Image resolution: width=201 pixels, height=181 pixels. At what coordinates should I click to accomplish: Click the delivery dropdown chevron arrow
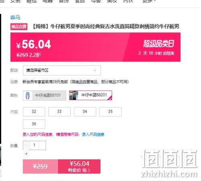[x=95, y=70]
